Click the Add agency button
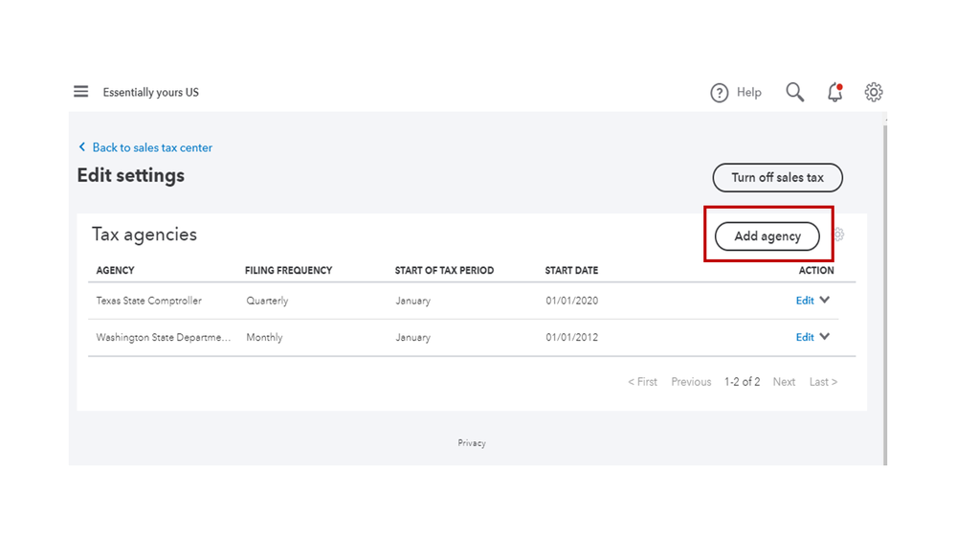956x538 pixels. (767, 236)
